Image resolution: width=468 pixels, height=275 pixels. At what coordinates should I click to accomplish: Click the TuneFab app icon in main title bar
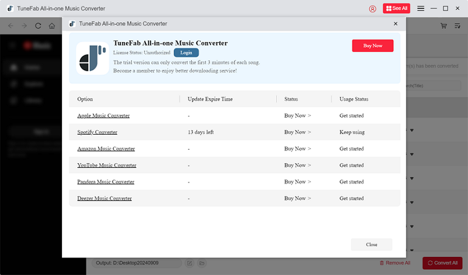pos(10,9)
